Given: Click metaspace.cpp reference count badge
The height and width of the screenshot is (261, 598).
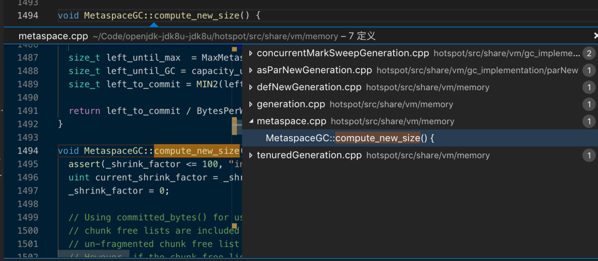Looking at the screenshot, I should point(588,121).
